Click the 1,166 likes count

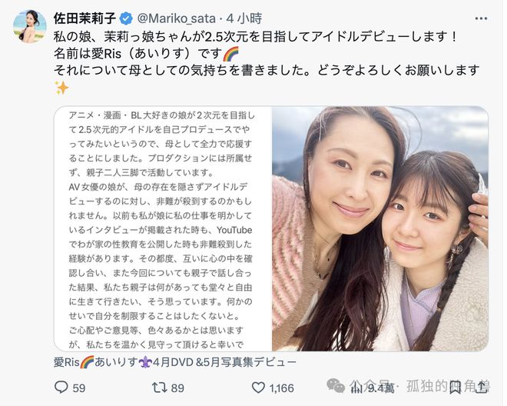click(282, 388)
